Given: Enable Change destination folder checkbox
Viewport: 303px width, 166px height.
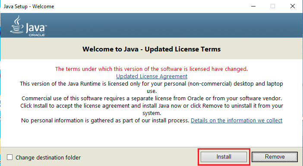Looking at the screenshot, I should (9, 157).
